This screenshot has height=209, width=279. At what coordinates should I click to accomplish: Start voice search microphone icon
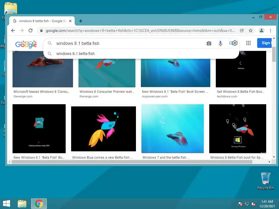pyautogui.click(x=220, y=43)
